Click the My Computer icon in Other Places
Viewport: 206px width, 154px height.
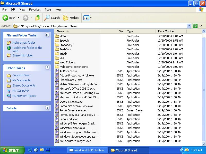(9, 91)
